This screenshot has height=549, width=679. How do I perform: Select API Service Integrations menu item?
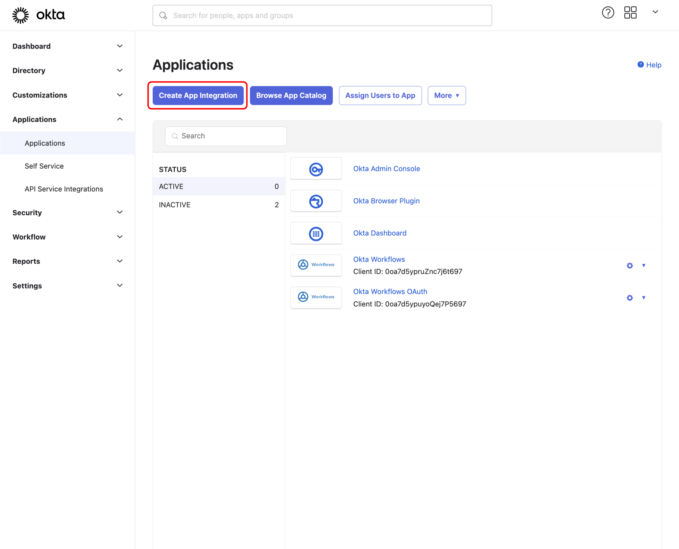tap(64, 189)
